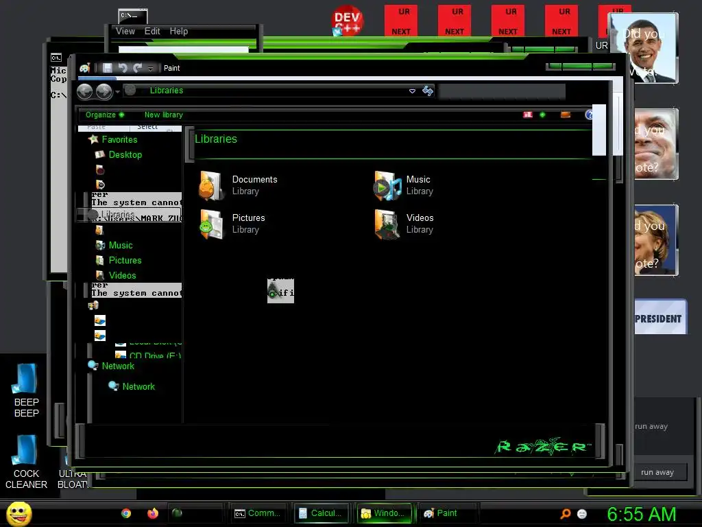Go forward with the Explorer forward arrow

[x=104, y=92]
